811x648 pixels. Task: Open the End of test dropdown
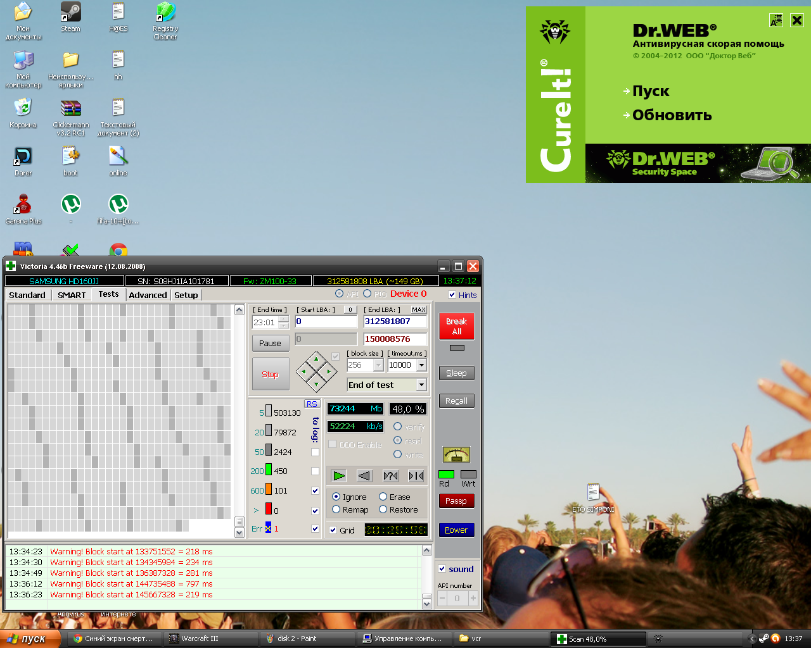pyautogui.click(x=421, y=385)
